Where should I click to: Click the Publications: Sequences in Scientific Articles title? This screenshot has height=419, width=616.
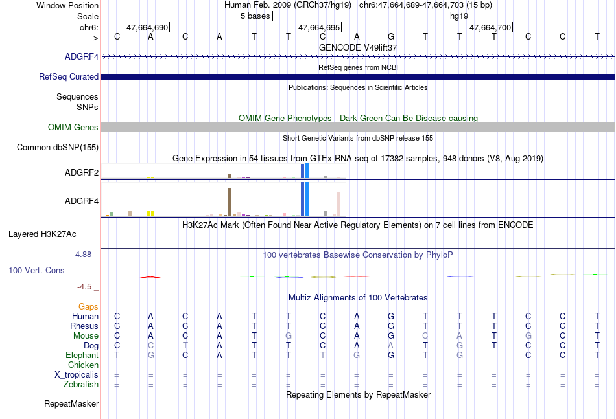click(358, 87)
